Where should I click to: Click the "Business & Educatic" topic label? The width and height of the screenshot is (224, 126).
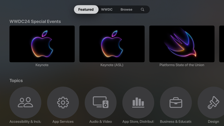tap(176, 121)
